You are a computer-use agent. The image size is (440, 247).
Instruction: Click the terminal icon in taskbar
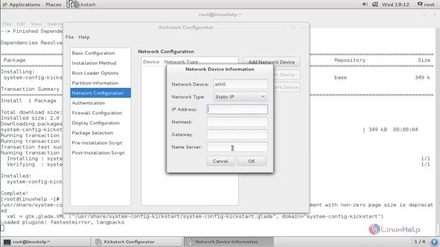[x=8, y=242]
